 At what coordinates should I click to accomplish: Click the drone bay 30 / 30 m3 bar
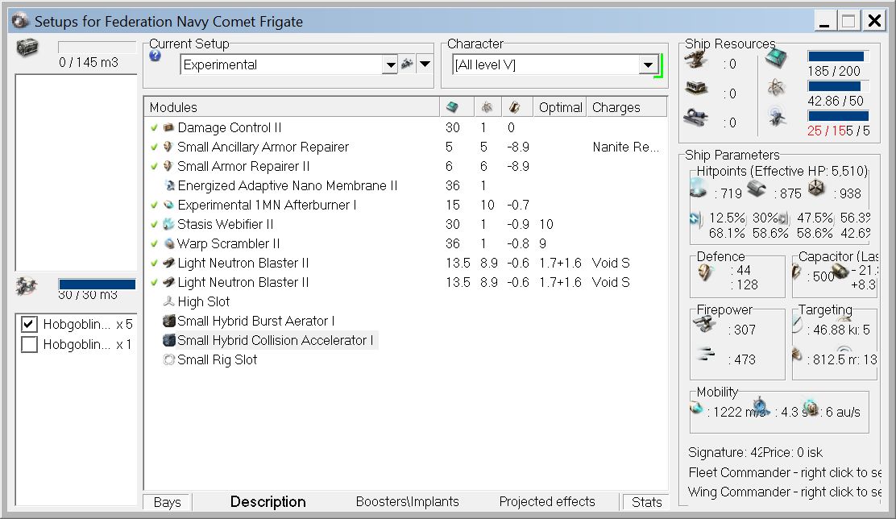pos(97,284)
